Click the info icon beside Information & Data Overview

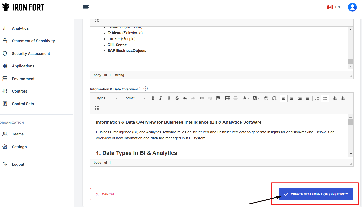pos(146,89)
